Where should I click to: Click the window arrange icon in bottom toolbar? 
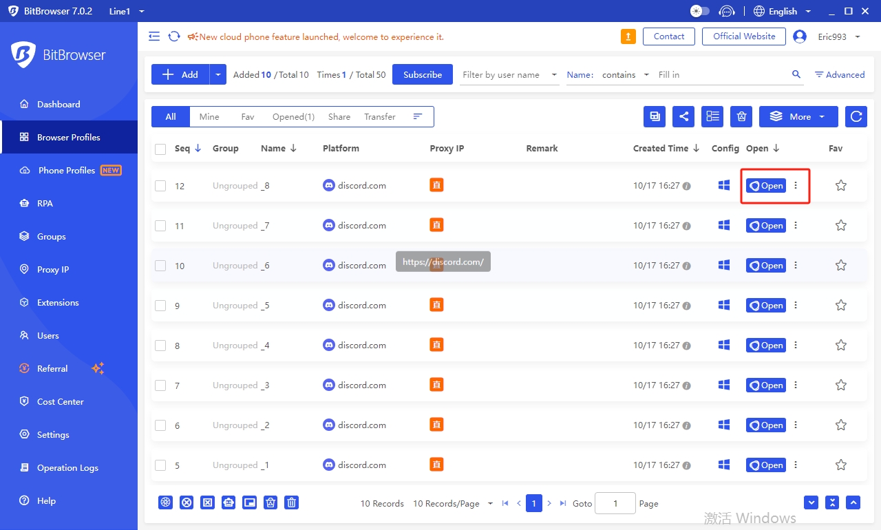point(250,502)
